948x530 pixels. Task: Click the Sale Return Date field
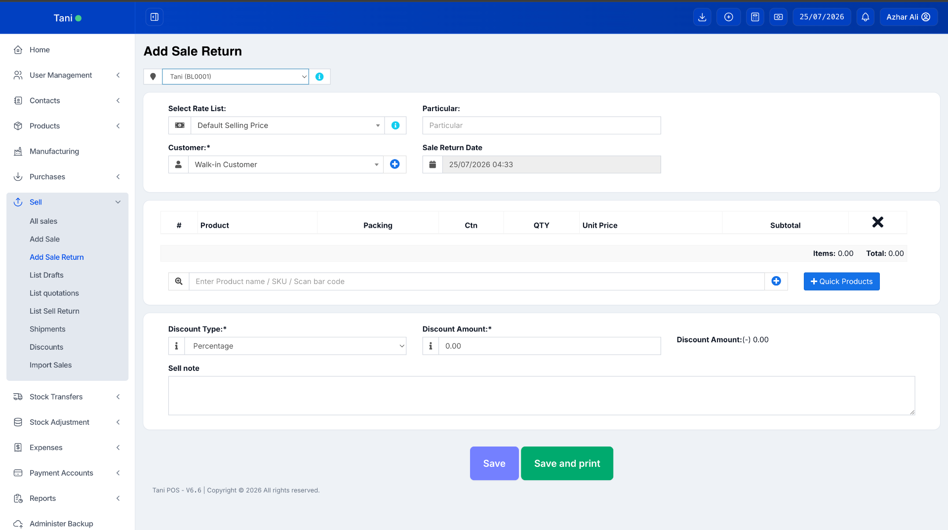click(552, 164)
